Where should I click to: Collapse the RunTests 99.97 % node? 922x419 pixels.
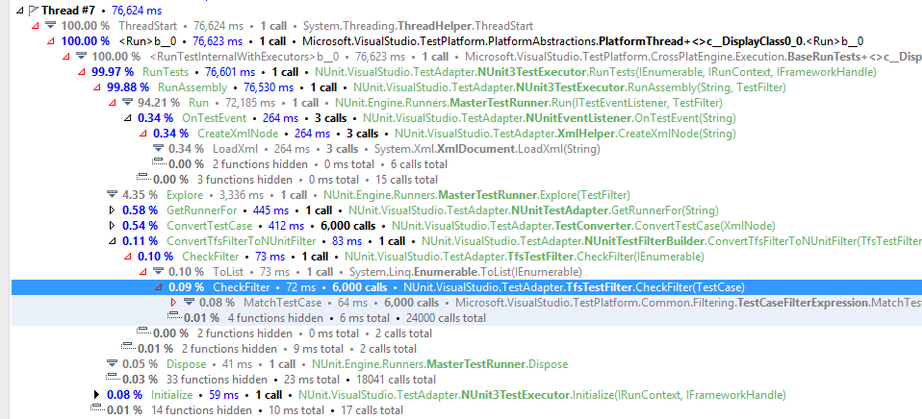81,71
